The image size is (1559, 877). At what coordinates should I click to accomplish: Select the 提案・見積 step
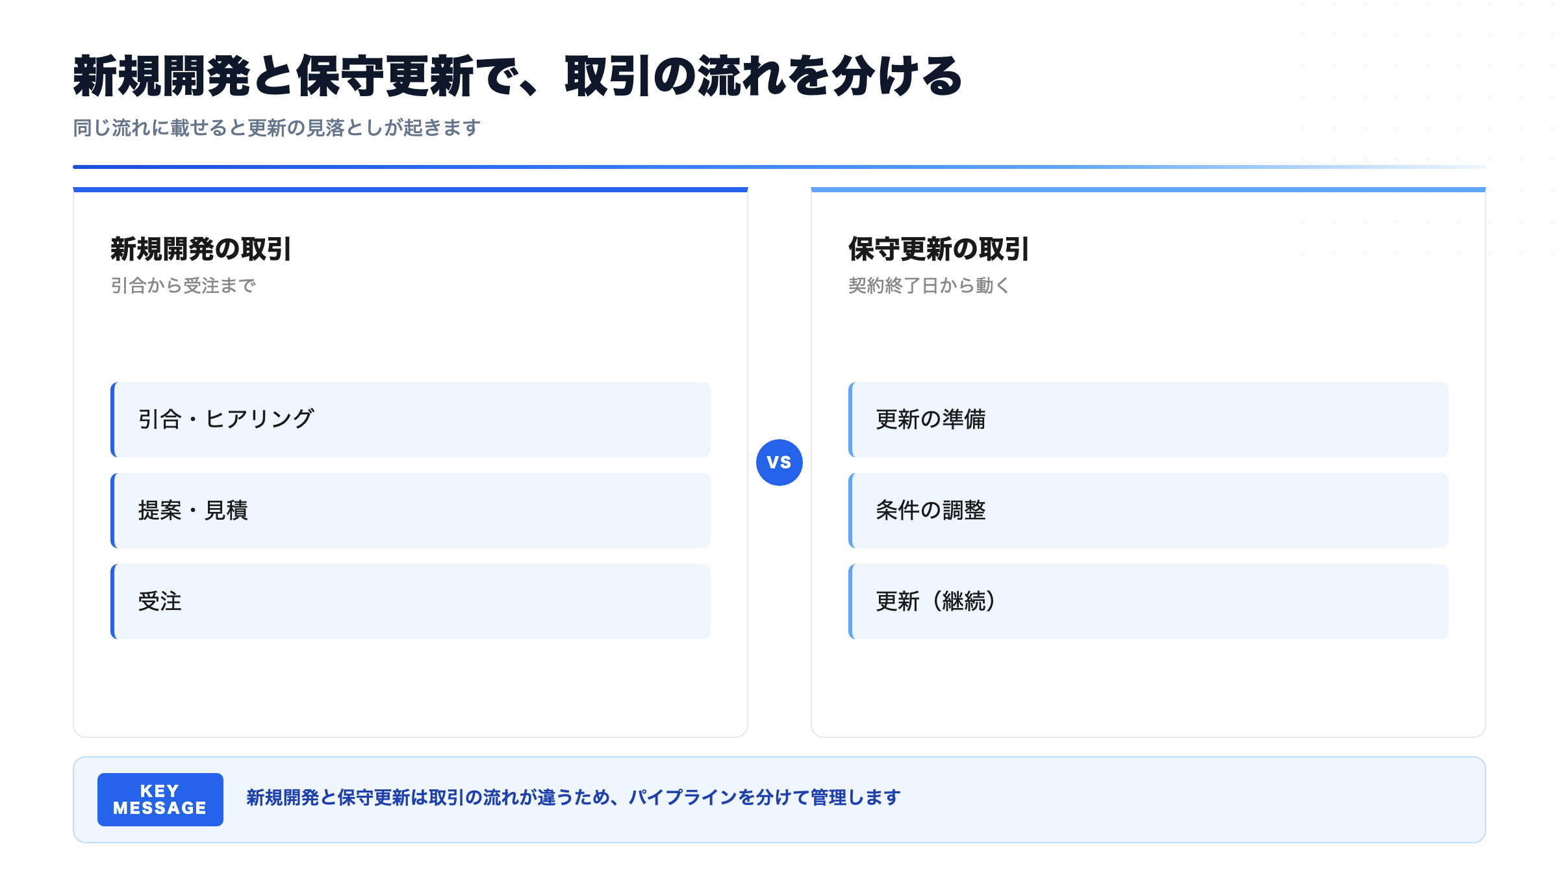pyautogui.click(x=411, y=511)
